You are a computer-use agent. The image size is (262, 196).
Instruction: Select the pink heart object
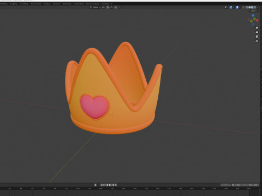[94, 107]
